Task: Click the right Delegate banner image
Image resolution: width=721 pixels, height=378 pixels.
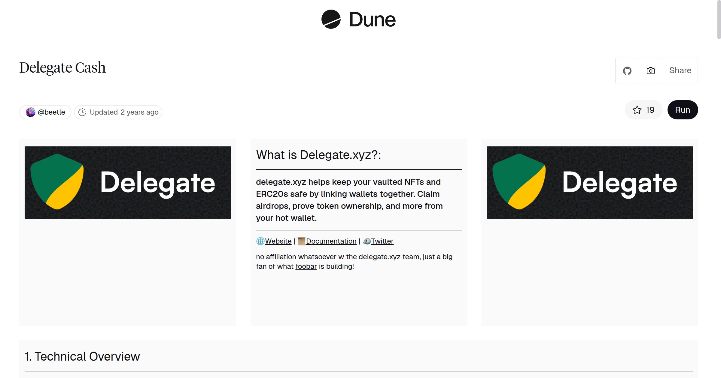Action: coord(589,183)
